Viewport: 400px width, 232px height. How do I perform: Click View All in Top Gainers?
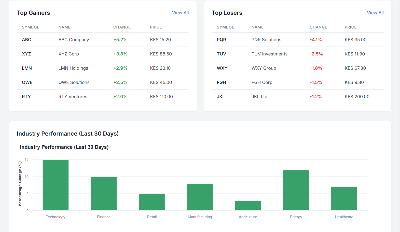180,13
